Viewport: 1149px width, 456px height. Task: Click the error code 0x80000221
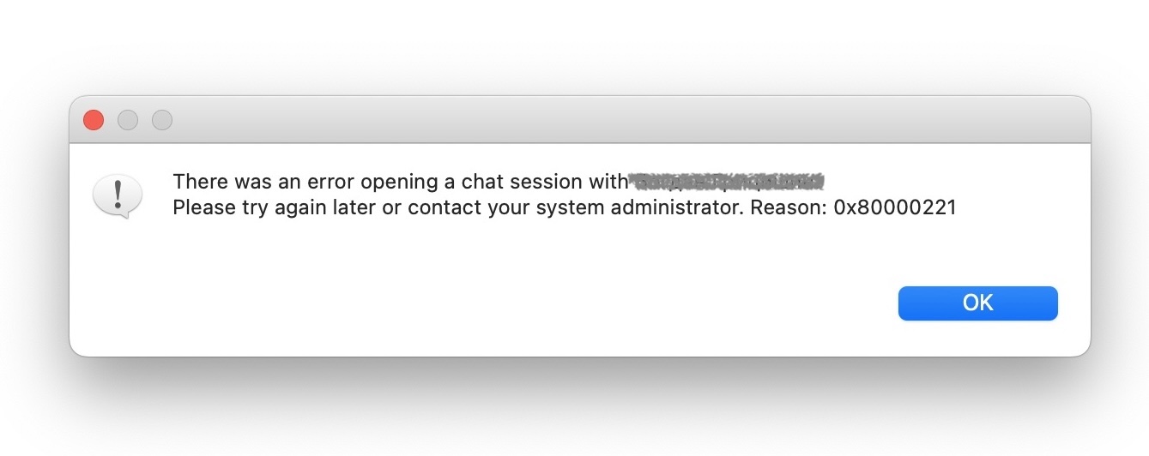(x=895, y=207)
